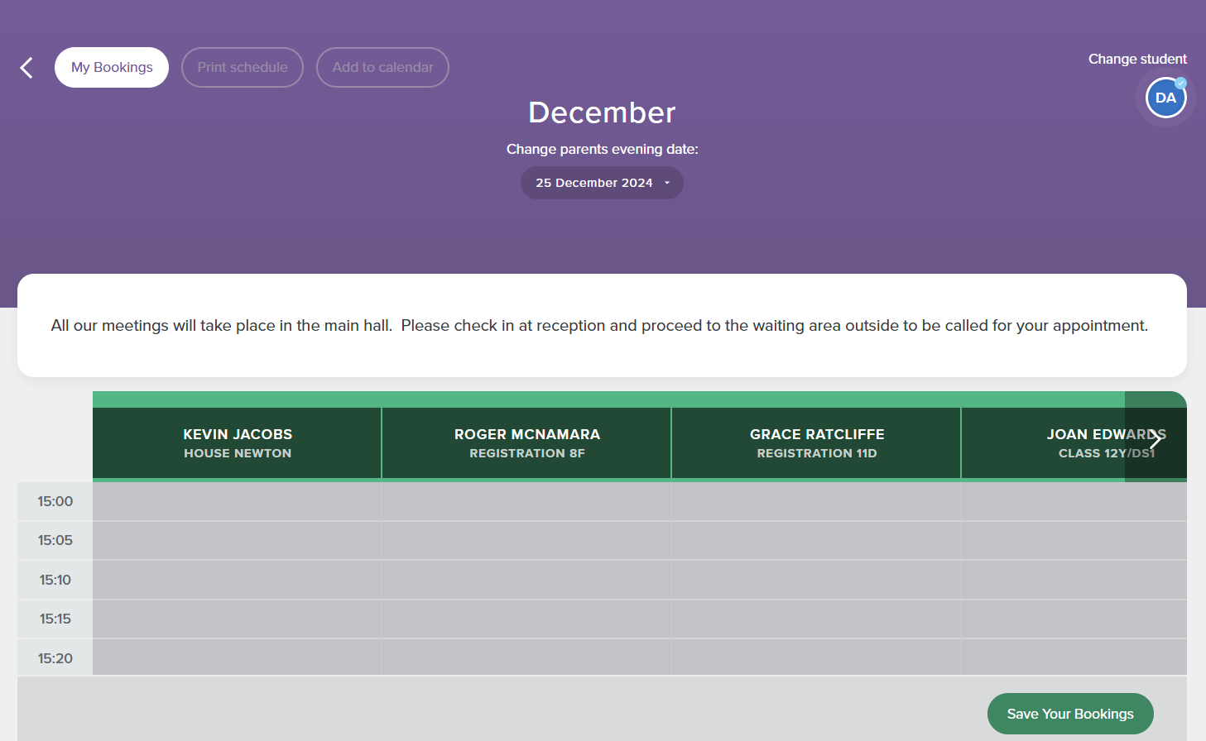1206x741 pixels.
Task: Select the 15:05 slot with Roger McNamara
Action: 526,540
